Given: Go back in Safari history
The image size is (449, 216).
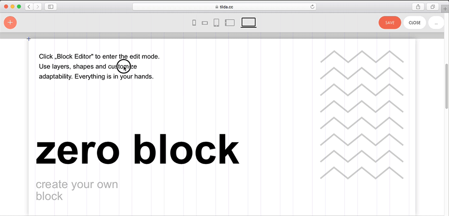Looking at the screenshot, I should tap(29, 7).
